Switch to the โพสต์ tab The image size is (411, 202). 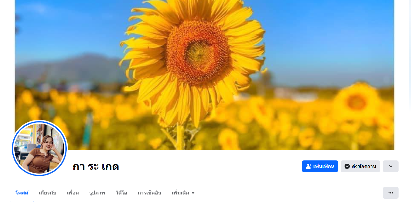[x=22, y=193]
